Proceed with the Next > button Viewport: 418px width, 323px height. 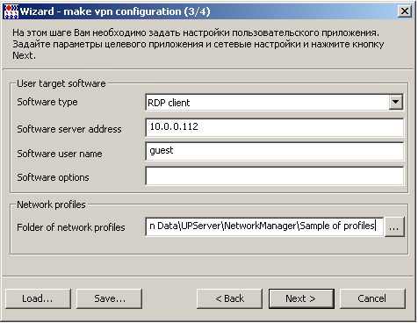(301, 298)
